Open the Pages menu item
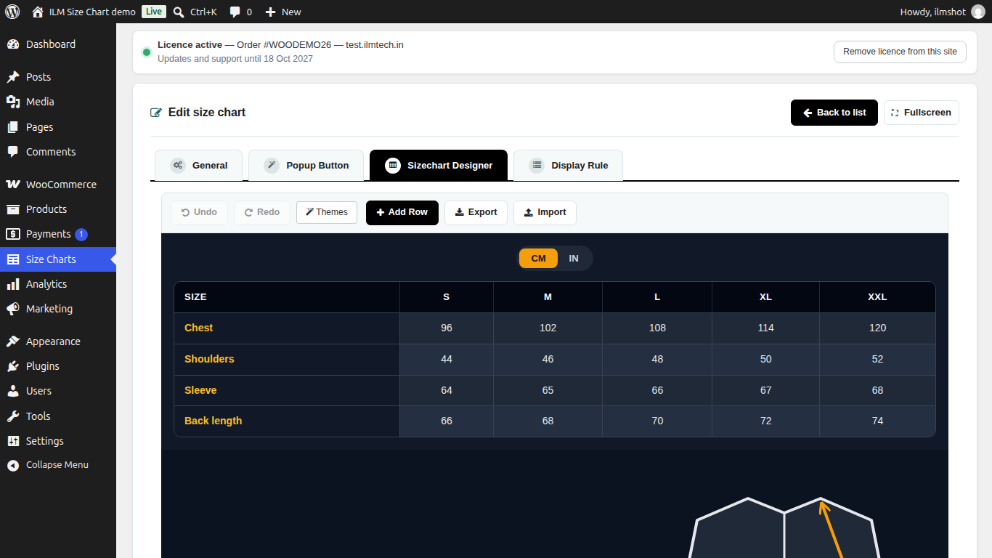Image resolution: width=992 pixels, height=558 pixels. [58, 127]
